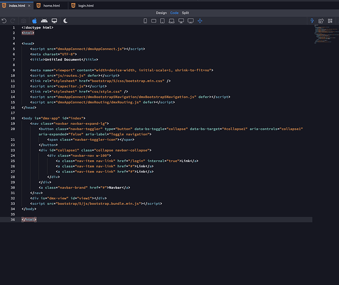339x285 pixels.
Task: Switch to Design view
Action: tap(161, 13)
